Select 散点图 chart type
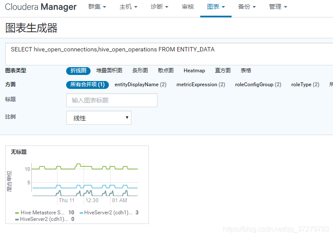 click(x=166, y=71)
